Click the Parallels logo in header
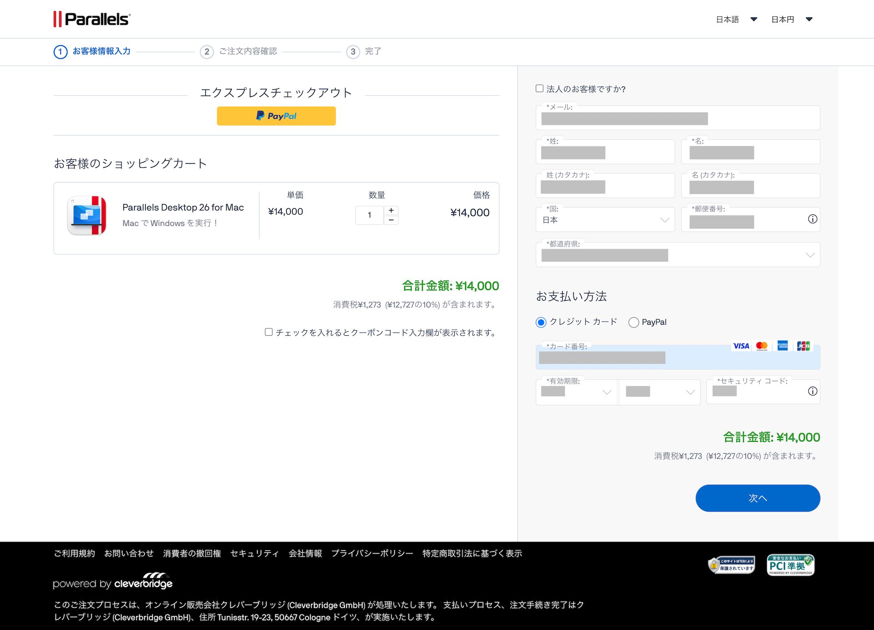Viewport: 874px width, 630px height. 92,19
